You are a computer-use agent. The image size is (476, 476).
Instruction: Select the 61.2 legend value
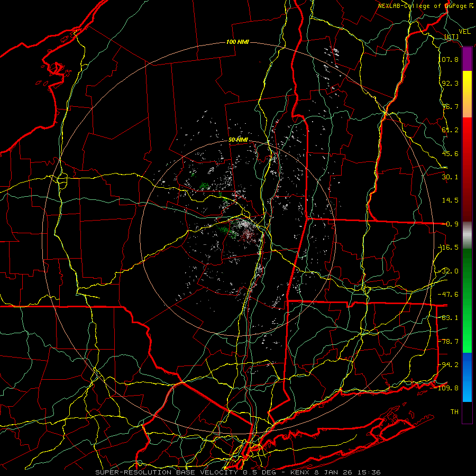450,130
